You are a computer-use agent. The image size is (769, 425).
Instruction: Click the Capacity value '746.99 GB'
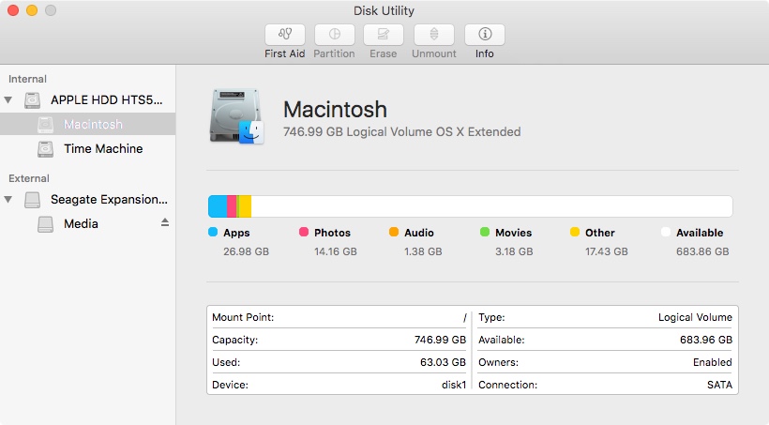pyautogui.click(x=441, y=341)
